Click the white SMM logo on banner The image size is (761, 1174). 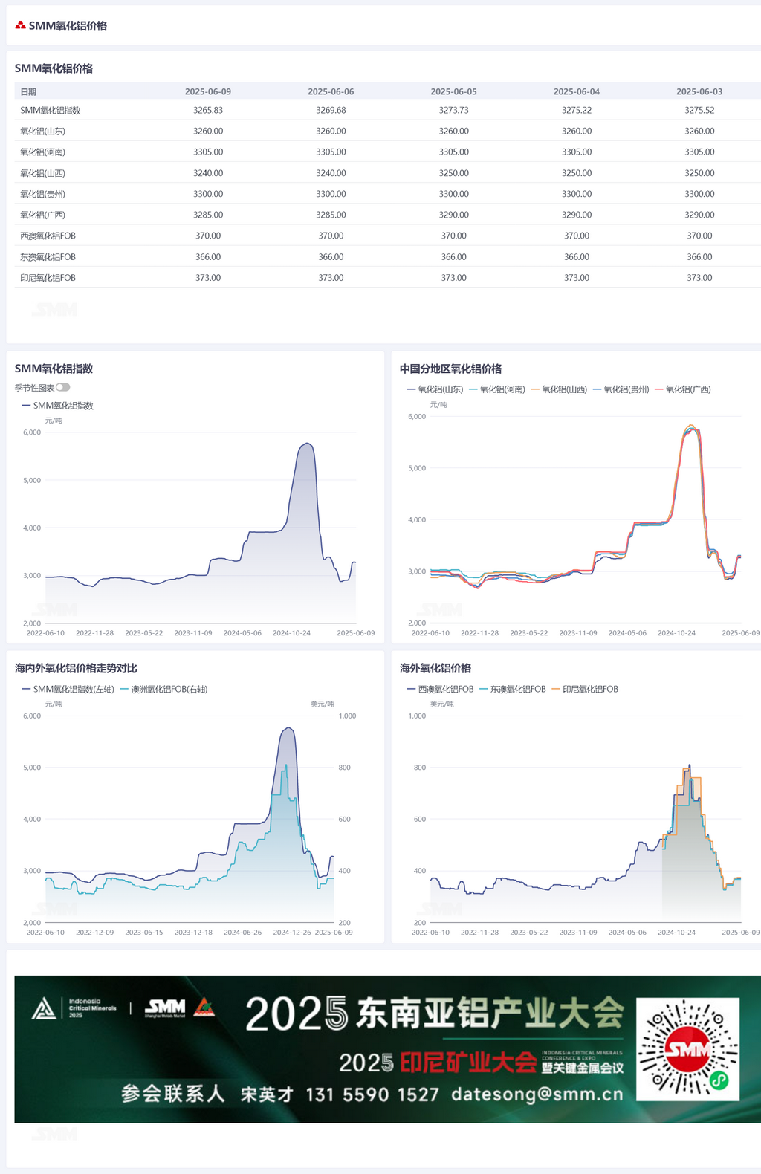coord(165,1008)
